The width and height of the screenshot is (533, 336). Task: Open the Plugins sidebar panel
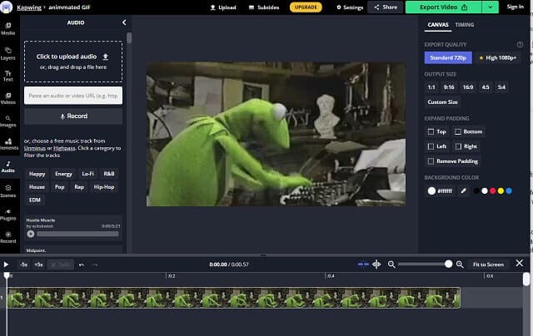click(7, 215)
